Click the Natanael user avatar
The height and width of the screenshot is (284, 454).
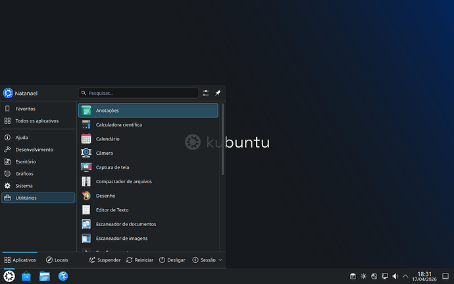point(8,93)
